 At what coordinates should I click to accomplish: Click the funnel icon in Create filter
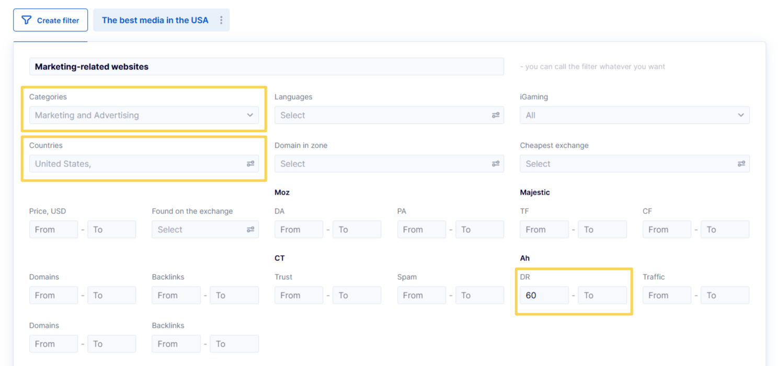[x=26, y=20]
